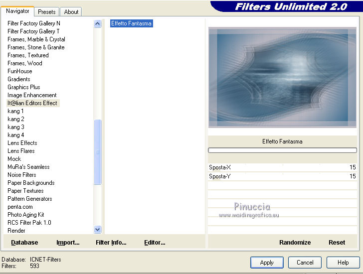This screenshot has width=363, height=274.
Task: Select It@lian Editors Effect category
Action: click(x=32, y=103)
